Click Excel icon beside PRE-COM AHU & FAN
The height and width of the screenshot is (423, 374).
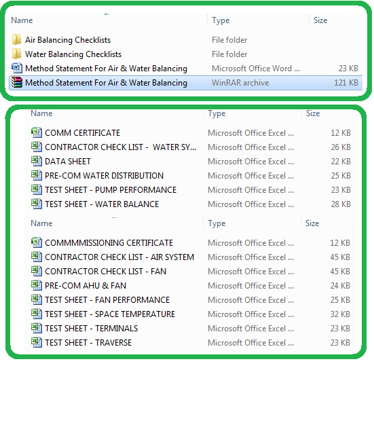point(37,285)
